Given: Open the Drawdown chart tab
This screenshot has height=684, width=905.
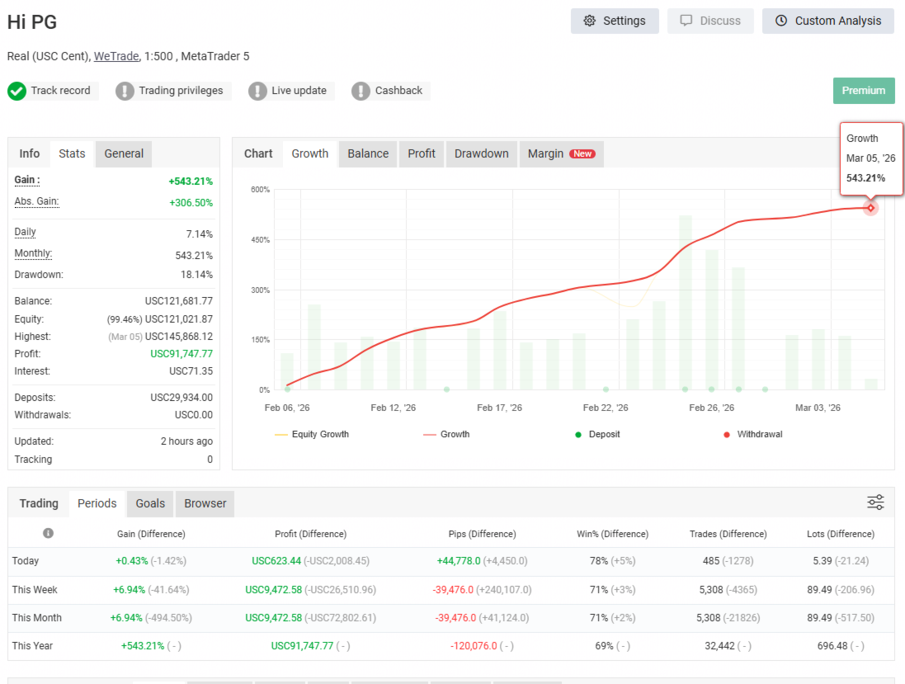Looking at the screenshot, I should (x=481, y=154).
